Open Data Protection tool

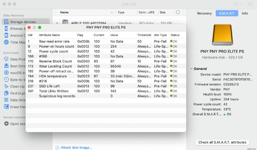point(15,59)
